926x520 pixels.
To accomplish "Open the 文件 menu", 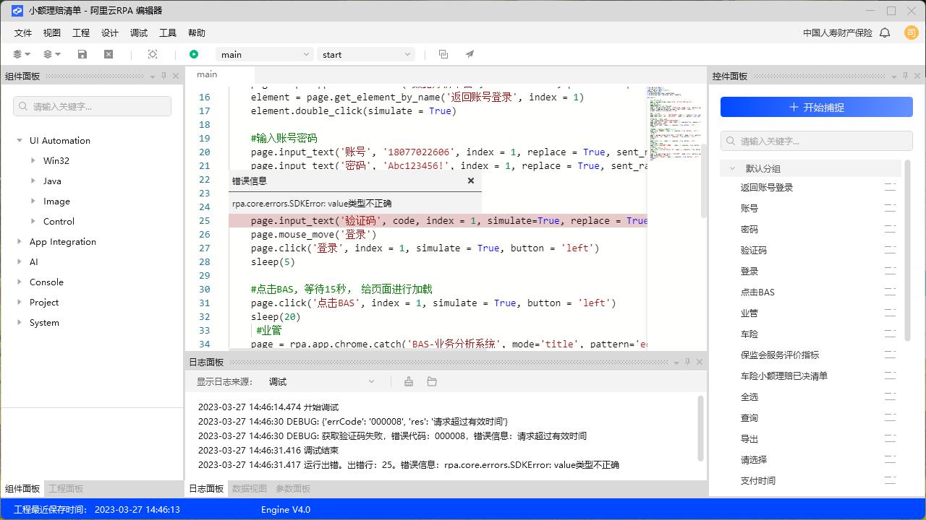I will pos(23,33).
